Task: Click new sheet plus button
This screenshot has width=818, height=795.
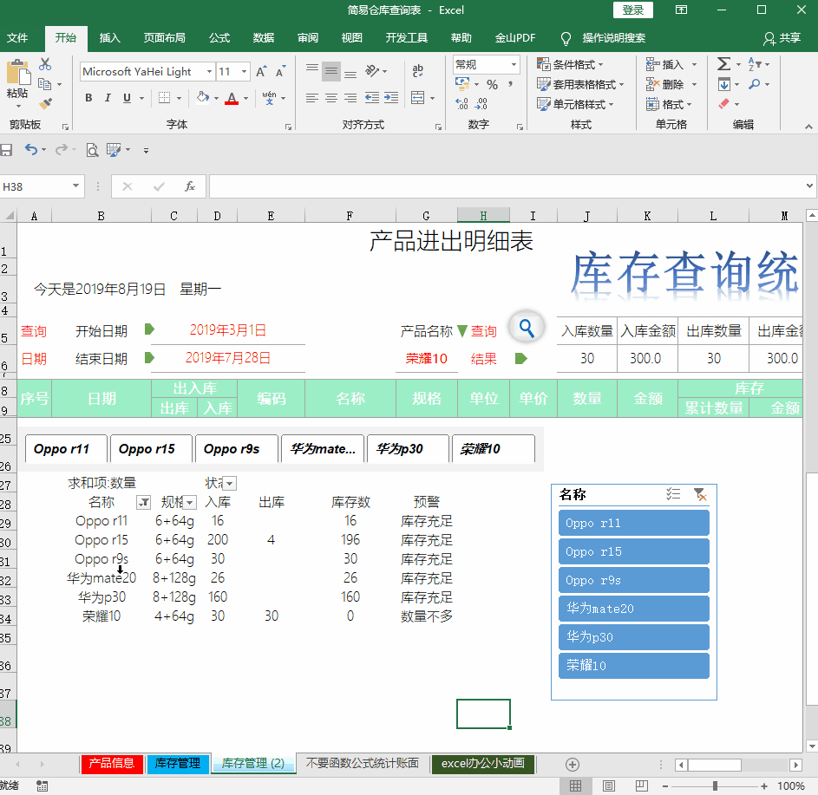Action: coord(573,765)
